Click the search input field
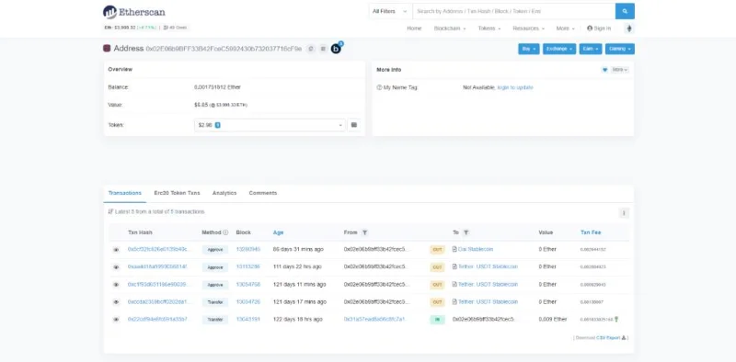The image size is (736, 362). (x=514, y=11)
